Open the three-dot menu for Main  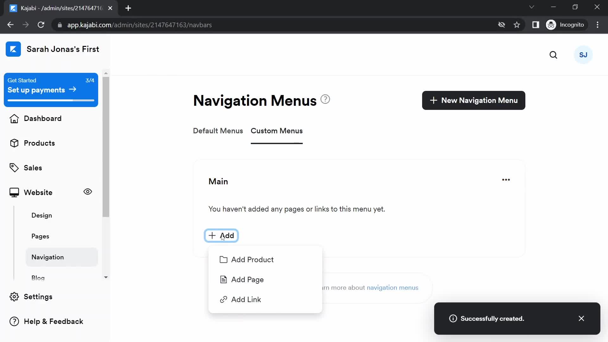506,180
